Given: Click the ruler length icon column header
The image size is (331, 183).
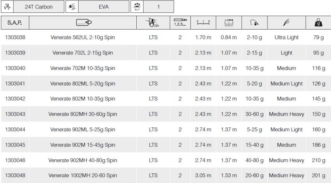Looking at the screenshot, I should [x=203, y=23].
